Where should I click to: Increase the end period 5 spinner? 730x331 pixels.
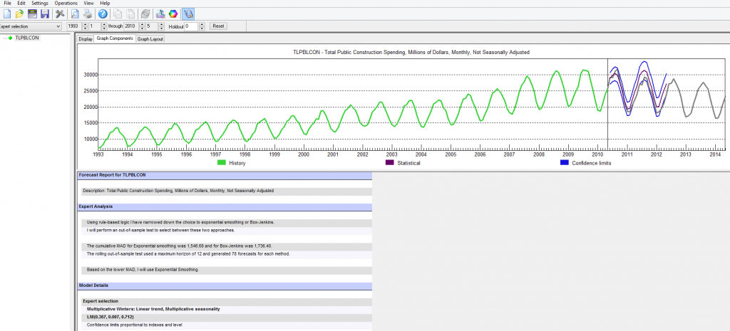click(162, 25)
